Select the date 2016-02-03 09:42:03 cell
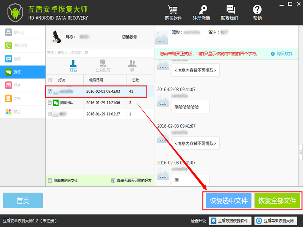This screenshot has height=227, width=303. (x=103, y=91)
